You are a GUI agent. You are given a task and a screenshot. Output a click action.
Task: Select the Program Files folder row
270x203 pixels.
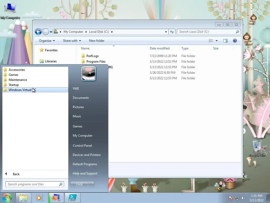tap(138, 61)
